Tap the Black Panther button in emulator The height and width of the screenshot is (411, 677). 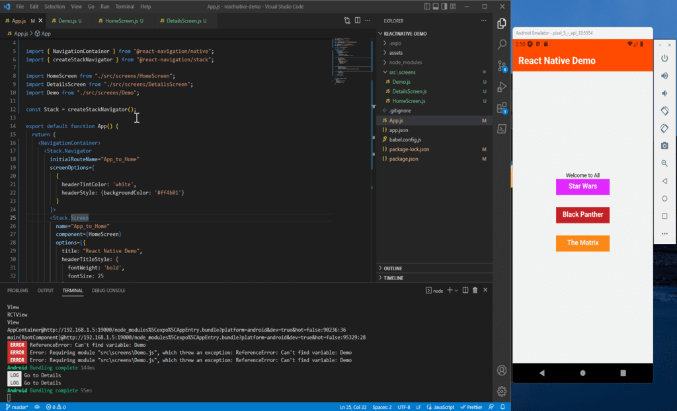tap(582, 215)
